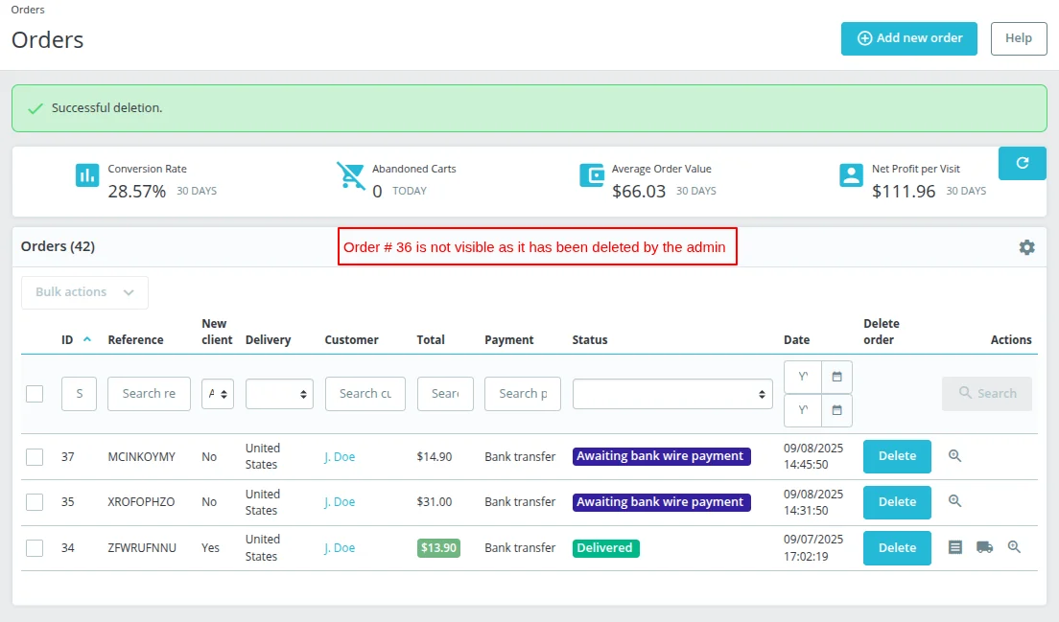This screenshot has width=1059, height=622.
Task: Open view magnifier icon for order 37
Action: 954,456
